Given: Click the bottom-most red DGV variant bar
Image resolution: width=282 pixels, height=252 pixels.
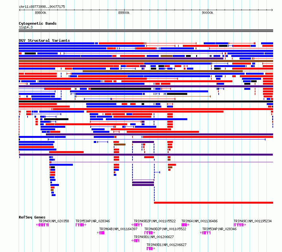Looking at the screenshot, I should click(214, 203).
